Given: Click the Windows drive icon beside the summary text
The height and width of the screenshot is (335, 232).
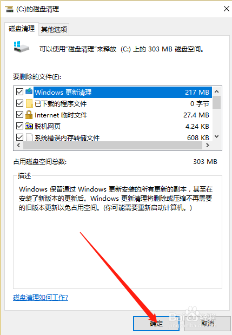Looking at the screenshot, I should [21, 47].
